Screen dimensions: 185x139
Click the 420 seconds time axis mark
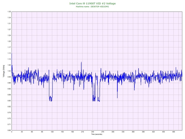click(x=153, y=132)
